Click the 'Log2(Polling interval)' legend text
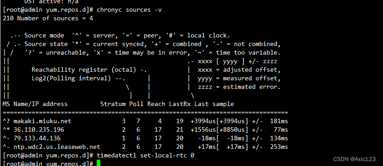The image size is (383, 166). 71,78
